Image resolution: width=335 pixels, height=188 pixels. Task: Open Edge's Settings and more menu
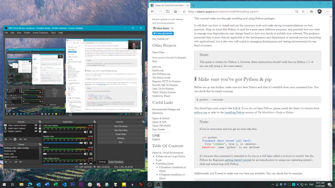(x=327, y=11)
